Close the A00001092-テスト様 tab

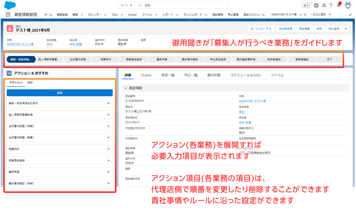[305, 14]
